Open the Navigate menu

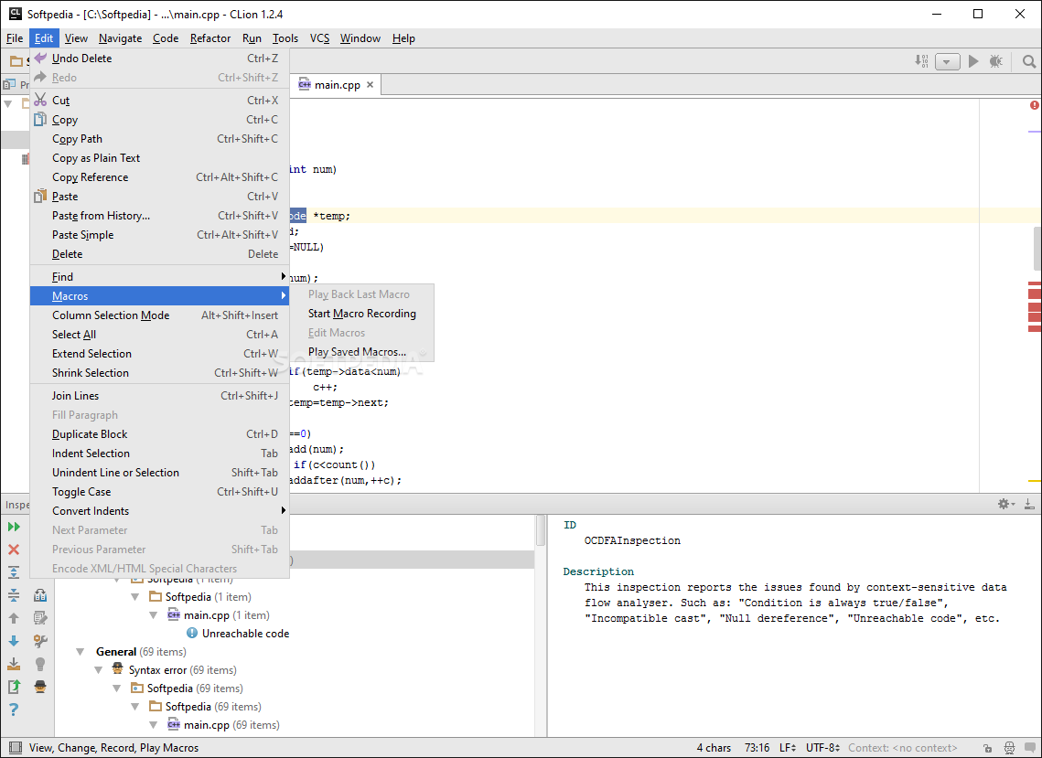click(120, 38)
